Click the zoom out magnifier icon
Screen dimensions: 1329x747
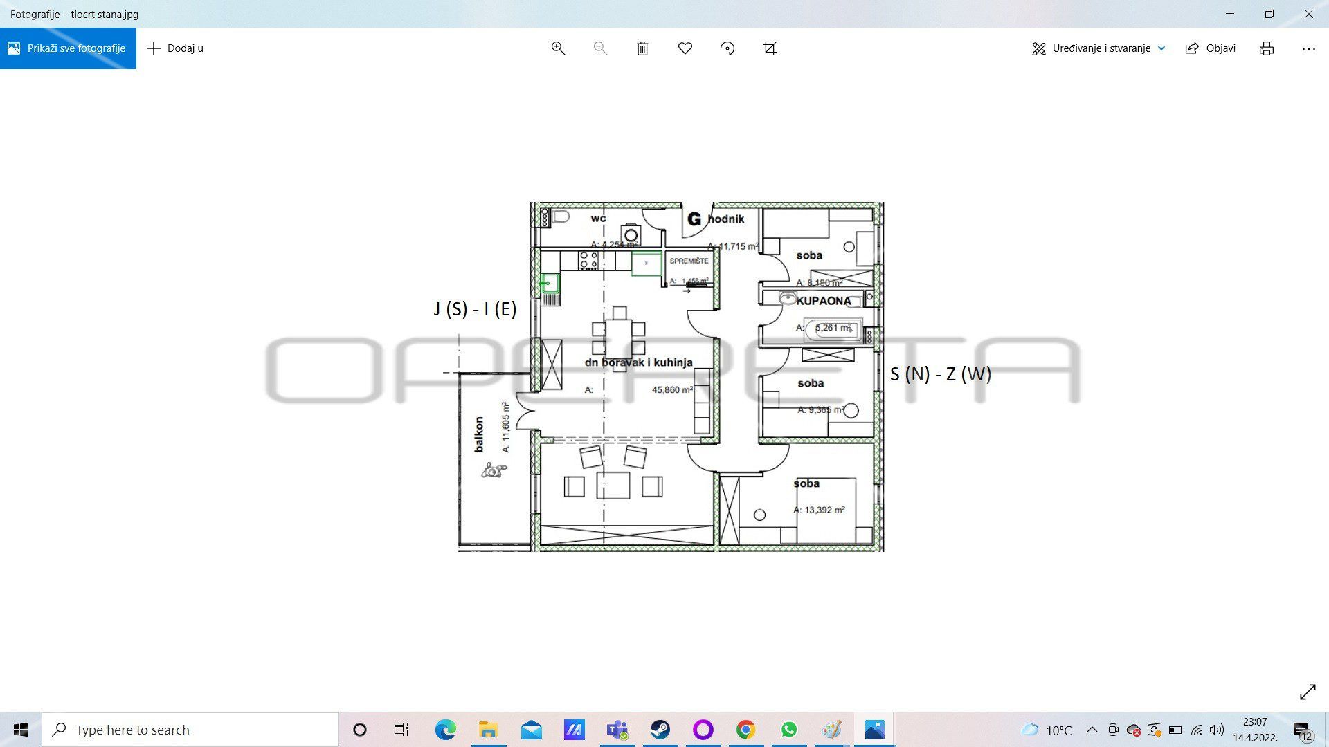[x=599, y=48]
